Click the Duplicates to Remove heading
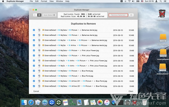 (83, 24)
